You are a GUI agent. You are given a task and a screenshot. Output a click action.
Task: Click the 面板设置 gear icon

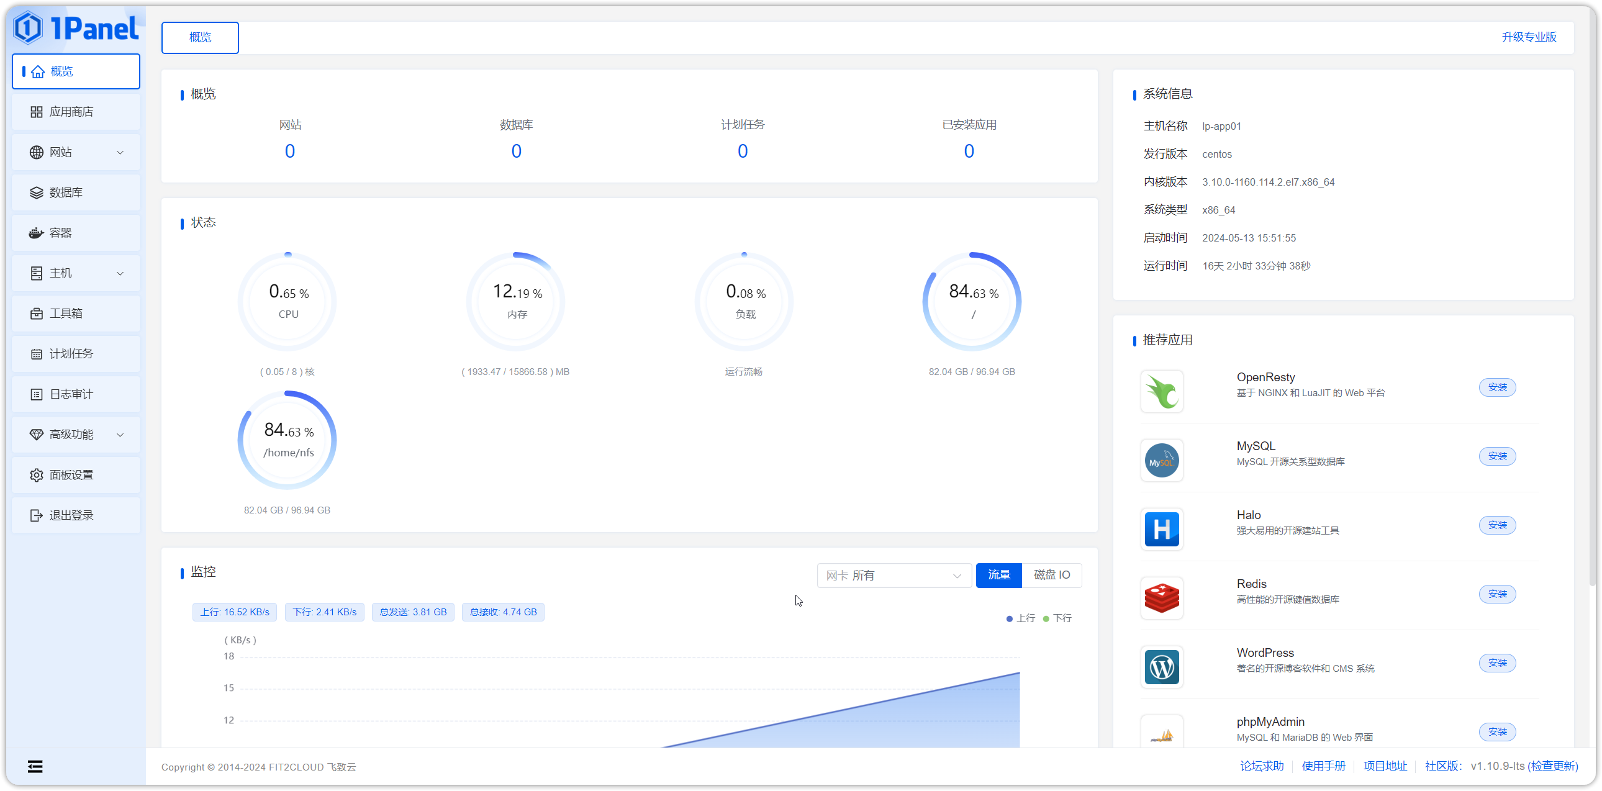[37, 475]
